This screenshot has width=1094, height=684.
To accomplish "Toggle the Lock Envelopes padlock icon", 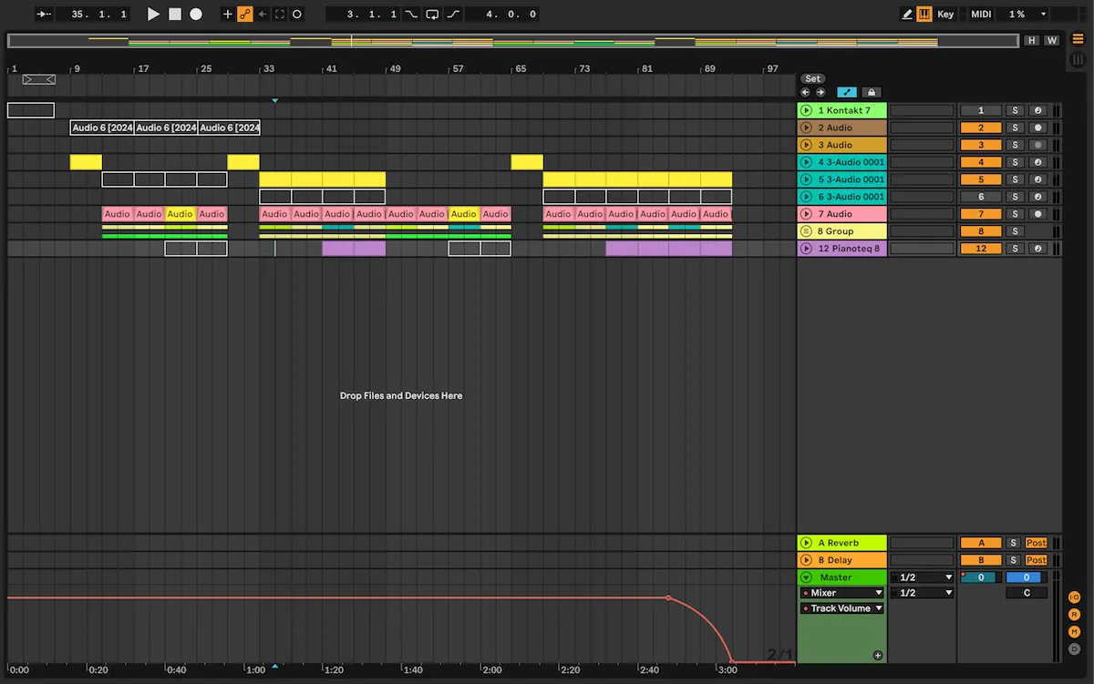I will coord(872,92).
